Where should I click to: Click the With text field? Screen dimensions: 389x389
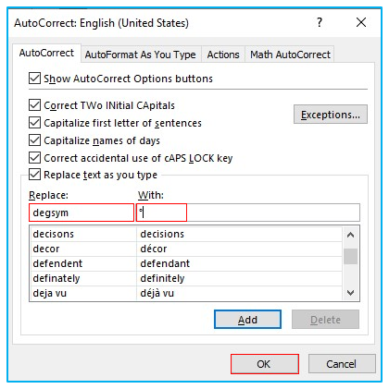248,213
